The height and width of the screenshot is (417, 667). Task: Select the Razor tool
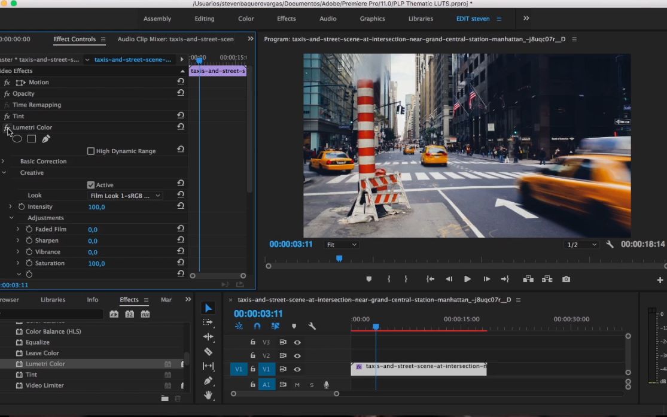click(208, 352)
